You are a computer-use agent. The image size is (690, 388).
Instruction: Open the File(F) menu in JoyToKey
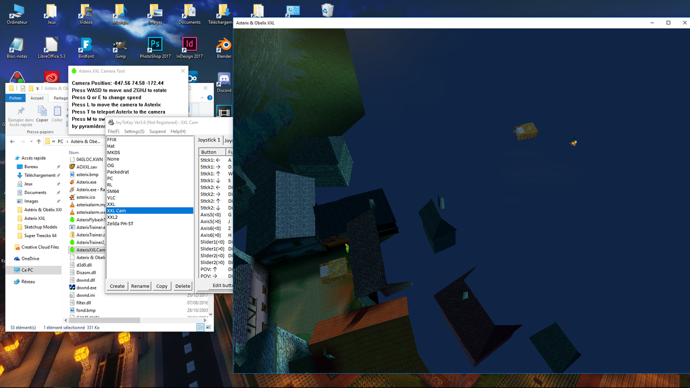113,131
